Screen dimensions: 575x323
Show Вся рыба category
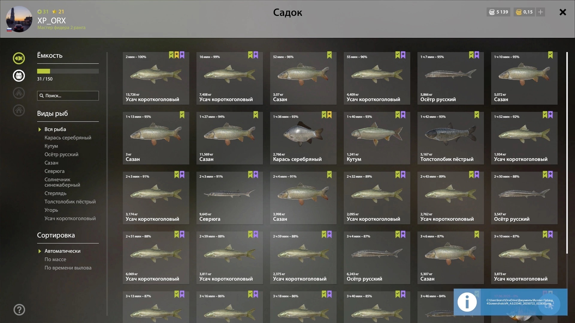pyautogui.click(x=55, y=129)
